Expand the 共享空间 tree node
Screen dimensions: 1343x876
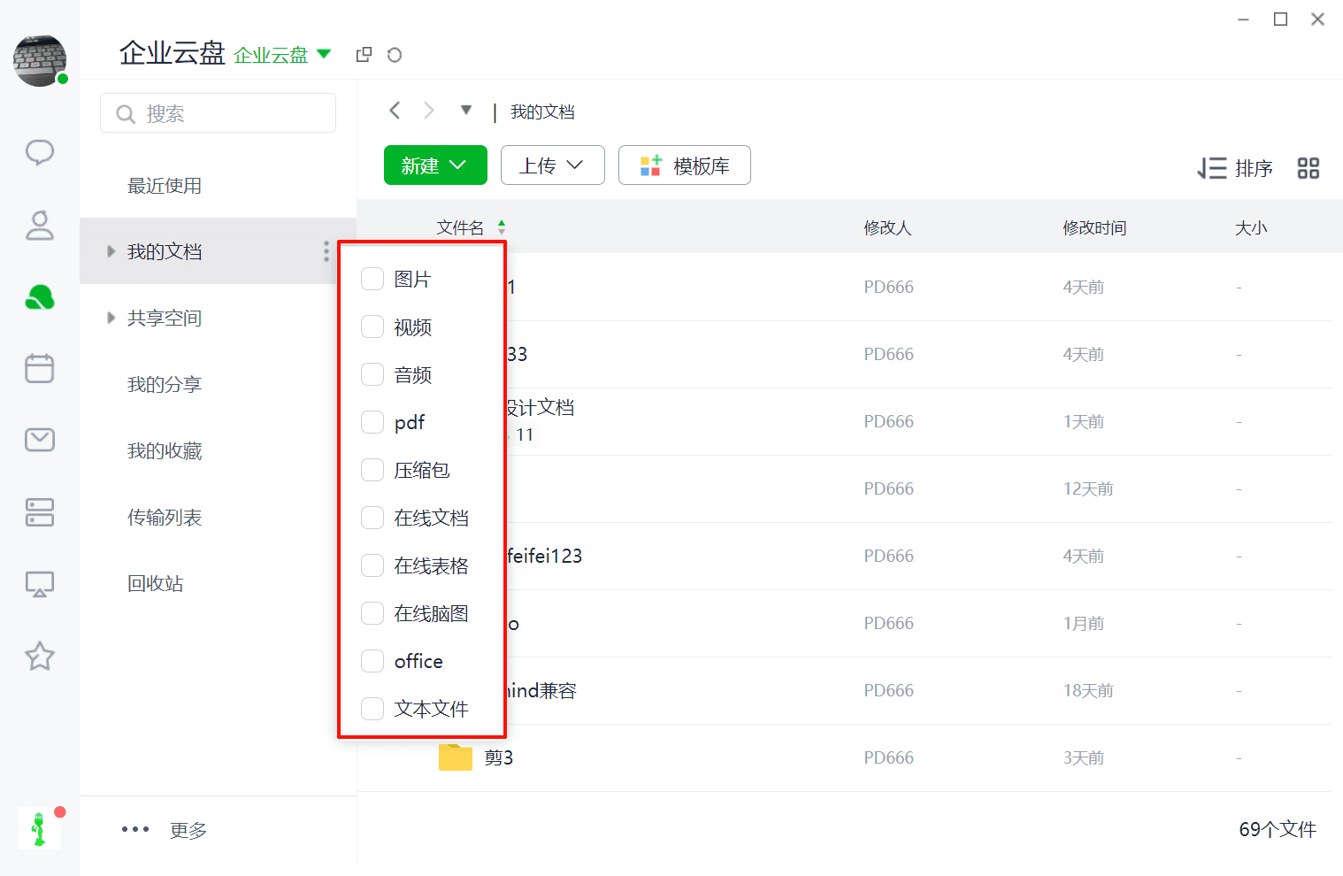tap(111, 318)
